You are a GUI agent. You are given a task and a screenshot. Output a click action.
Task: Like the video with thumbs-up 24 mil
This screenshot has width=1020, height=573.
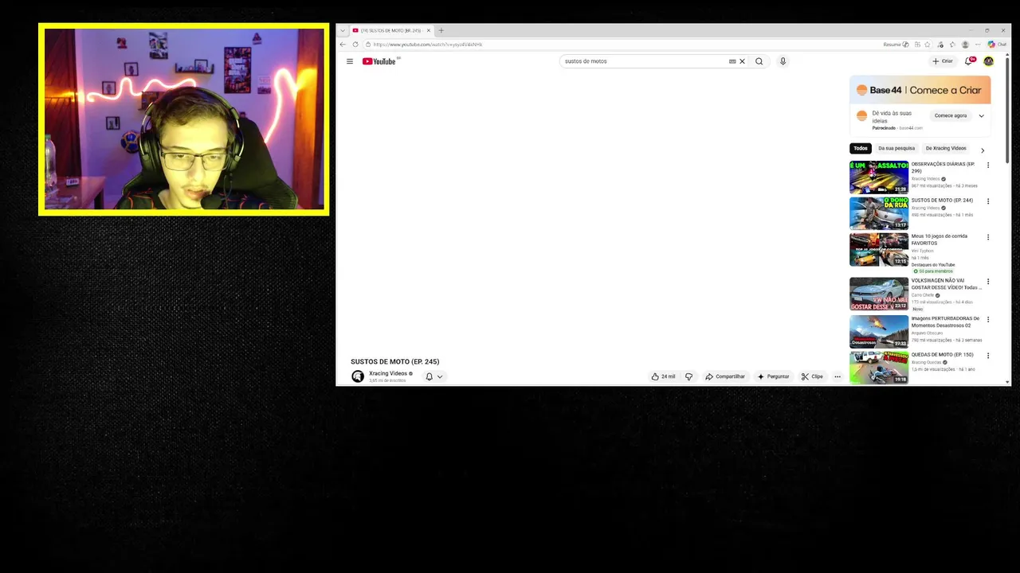click(663, 376)
